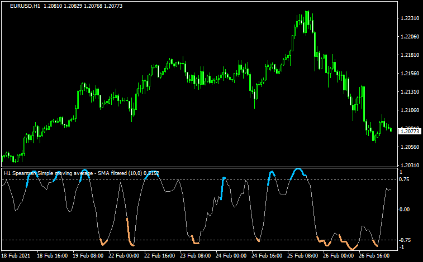Click the lowest candlestick at chart start
Image resolution: width=423 pixels, height=262 pixels.
click(3, 158)
